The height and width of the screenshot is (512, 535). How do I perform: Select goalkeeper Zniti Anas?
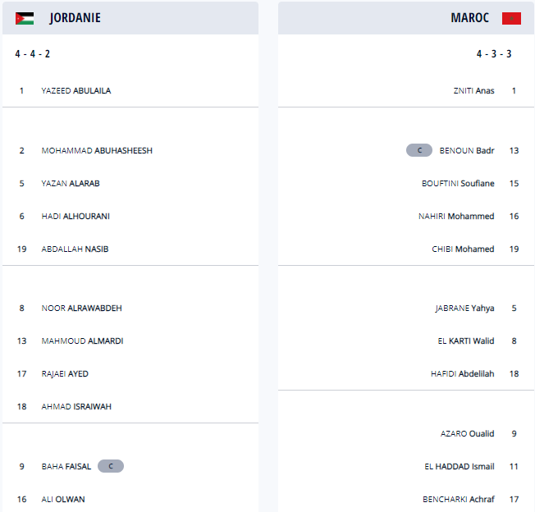click(x=473, y=91)
